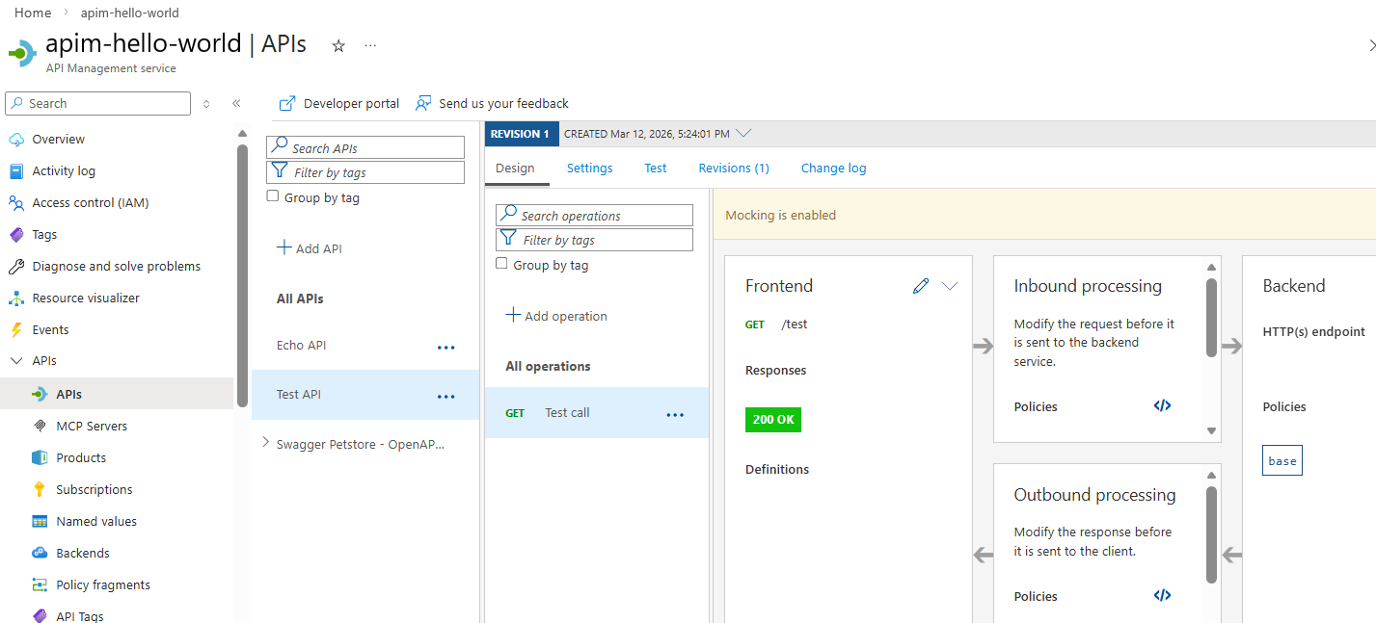Open Outbound processing policy code editor
Screen dimensions: 1376x623
1162,596
